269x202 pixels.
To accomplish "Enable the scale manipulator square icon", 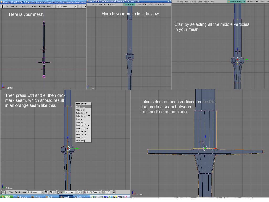I will (66, 192).
